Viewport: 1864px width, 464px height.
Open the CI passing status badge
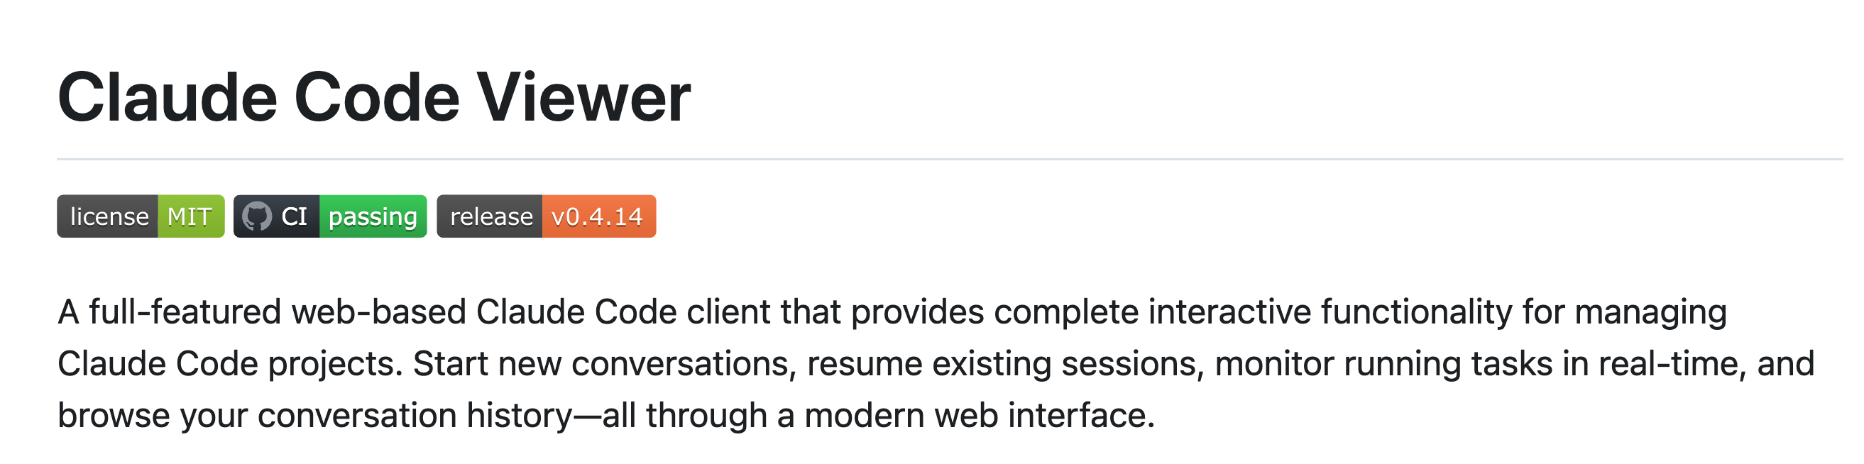(x=330, y=216)
